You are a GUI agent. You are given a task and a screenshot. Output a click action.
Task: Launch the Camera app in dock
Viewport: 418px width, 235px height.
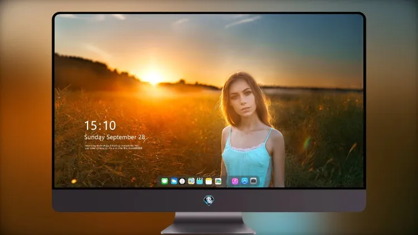coord(254,181)
